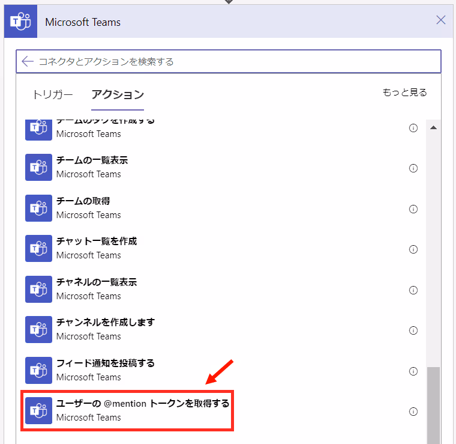Select the チームの一覧表示 action
This screenshot has height=444, width=456.
point(223,168)
